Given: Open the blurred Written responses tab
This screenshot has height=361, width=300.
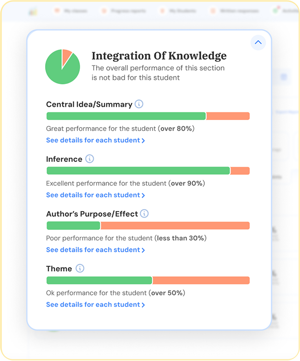Looking at the screenshot, I should (235, 11).
